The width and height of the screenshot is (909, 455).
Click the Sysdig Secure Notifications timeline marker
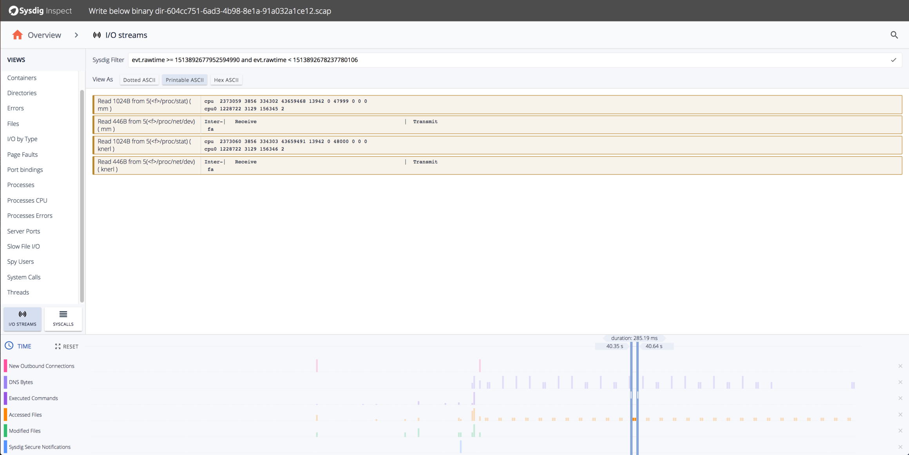click(x=461, y=446)
